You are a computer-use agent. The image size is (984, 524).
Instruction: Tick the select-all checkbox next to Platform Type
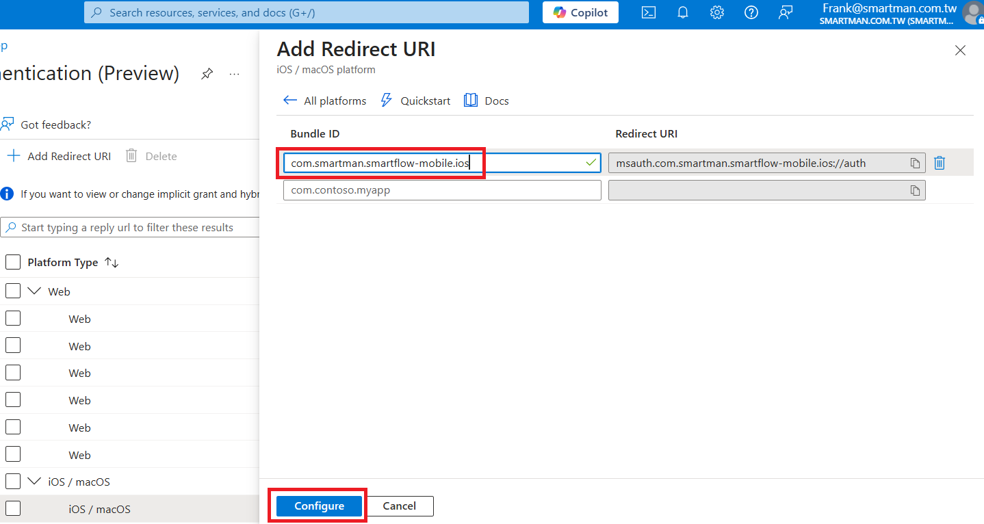coord(13,262)
